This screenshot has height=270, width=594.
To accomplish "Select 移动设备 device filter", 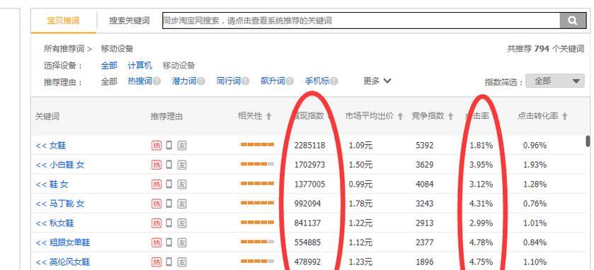I will [179, 66].
